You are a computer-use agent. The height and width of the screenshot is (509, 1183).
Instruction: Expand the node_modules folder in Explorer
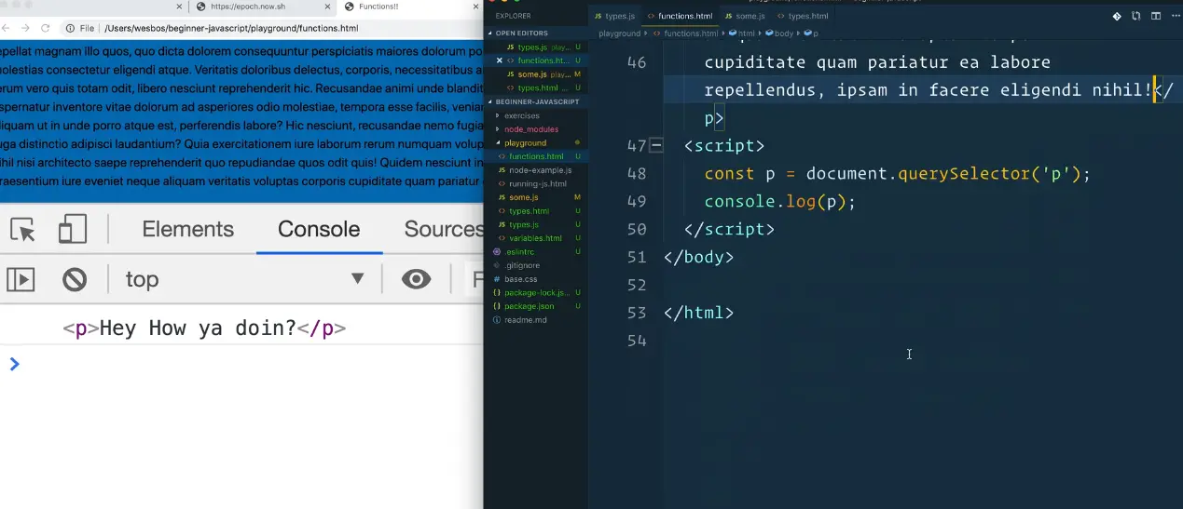pyautogui.click(x=530, y=129)
